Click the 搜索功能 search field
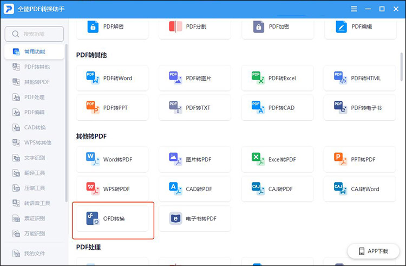The width and height of the screenshot is (406, 266). (x=34, y=34)
